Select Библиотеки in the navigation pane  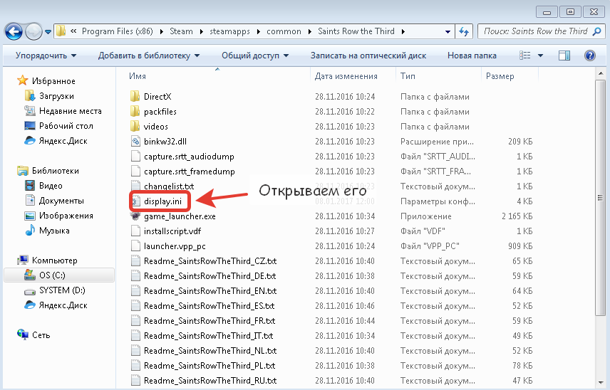[48, 171]
